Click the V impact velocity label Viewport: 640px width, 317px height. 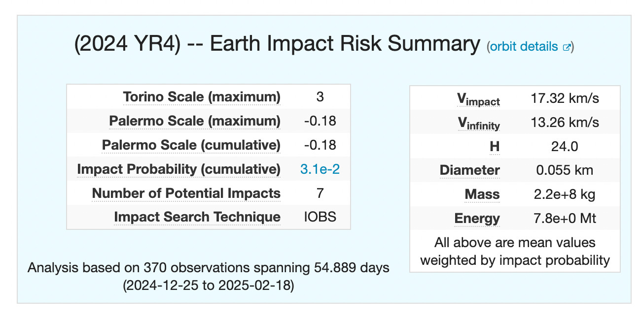coord(478,99)
